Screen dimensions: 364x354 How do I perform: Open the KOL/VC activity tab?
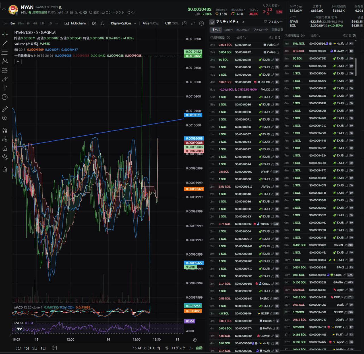[242, 30]
